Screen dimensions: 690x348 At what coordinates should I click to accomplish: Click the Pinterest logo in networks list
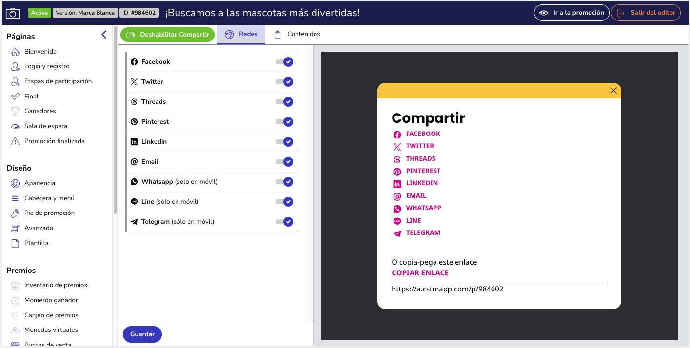[134, 122]
